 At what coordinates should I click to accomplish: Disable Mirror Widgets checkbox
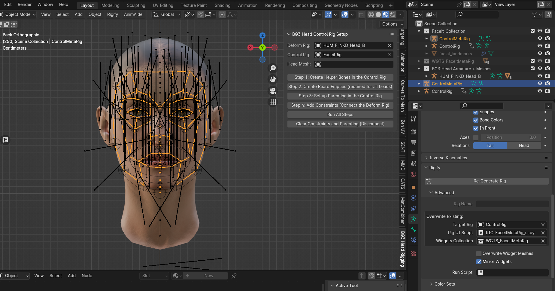(479, 262)
